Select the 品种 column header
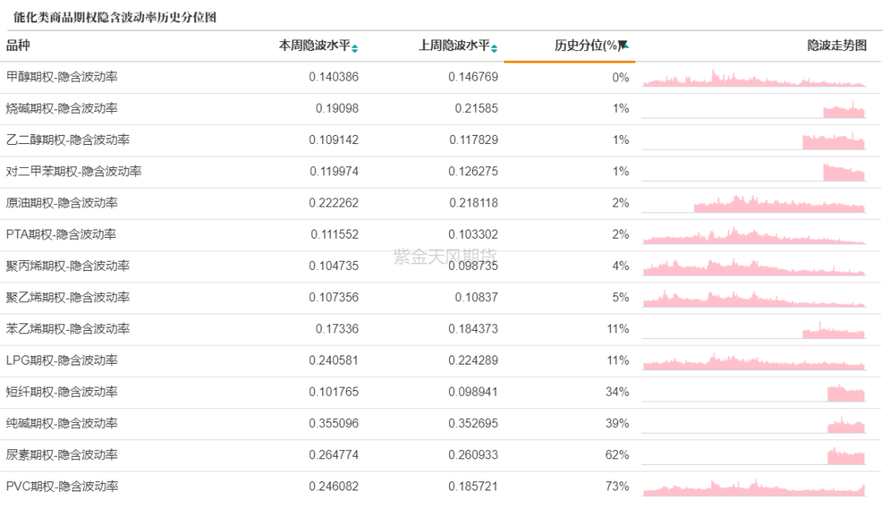The height and width of the screenshot is (525, 890). point(18,46)
